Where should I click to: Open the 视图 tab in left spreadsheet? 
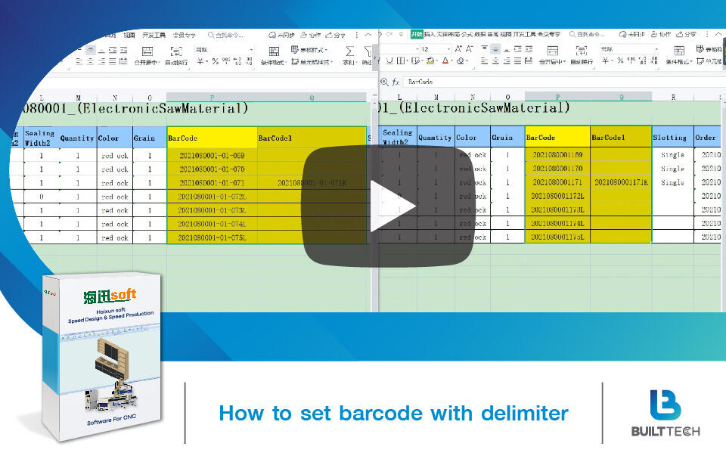click(x=129, y=36)
